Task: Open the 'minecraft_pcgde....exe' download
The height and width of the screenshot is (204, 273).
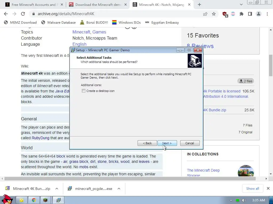Action: 90,189
